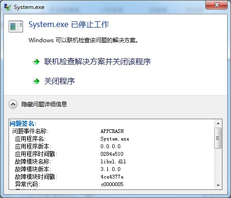
Task: Click the 3.1.0.0 fault module version value
Action: [x=111, y=169]
